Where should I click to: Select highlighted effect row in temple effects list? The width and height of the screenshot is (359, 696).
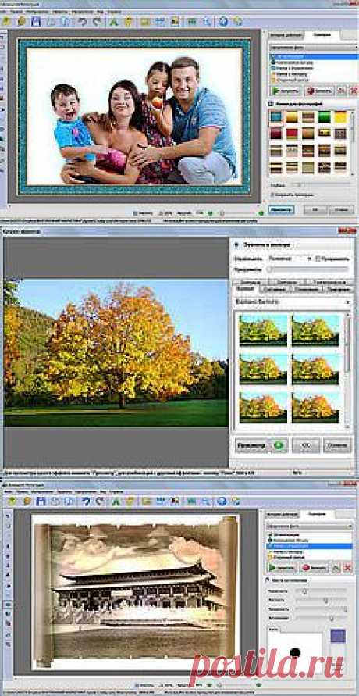coord(309,545)
